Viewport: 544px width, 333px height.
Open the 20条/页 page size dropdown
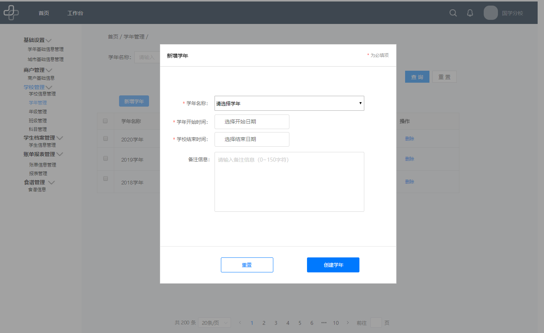point(215,323)
